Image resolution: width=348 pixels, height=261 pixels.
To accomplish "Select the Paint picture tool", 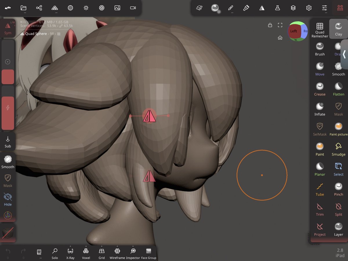I will coord(338,129).
